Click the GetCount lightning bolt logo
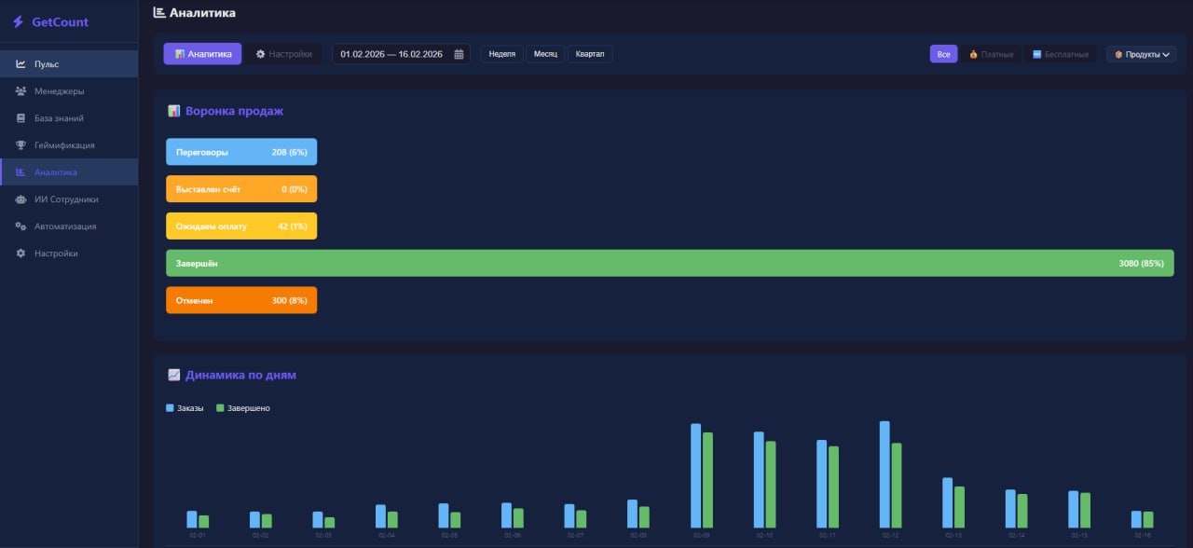This screenshot has height=548, width=1193. tap(18, 21)
